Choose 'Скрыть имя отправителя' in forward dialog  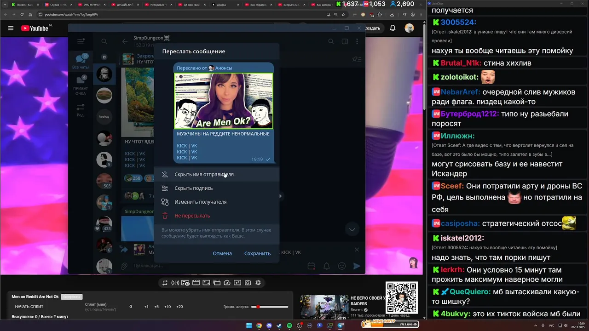(x=216, y=174)
